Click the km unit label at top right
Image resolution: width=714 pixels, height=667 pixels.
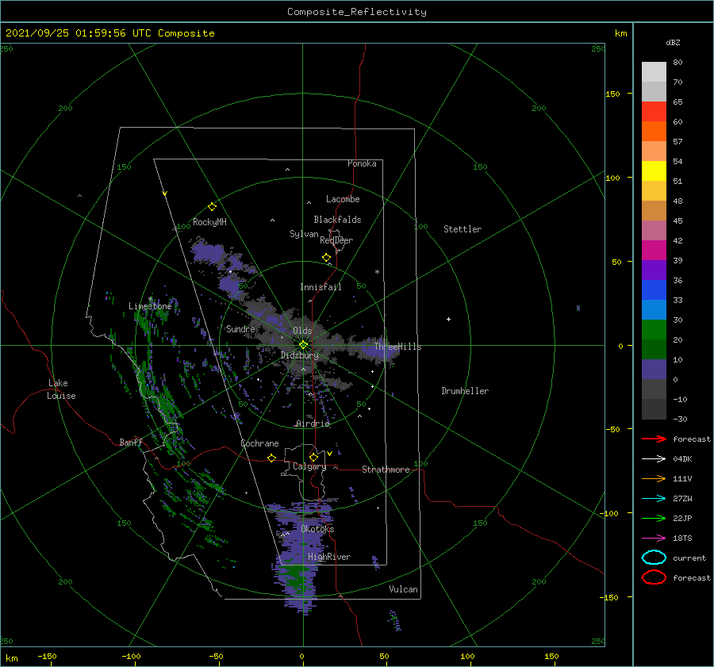point(620,33)
